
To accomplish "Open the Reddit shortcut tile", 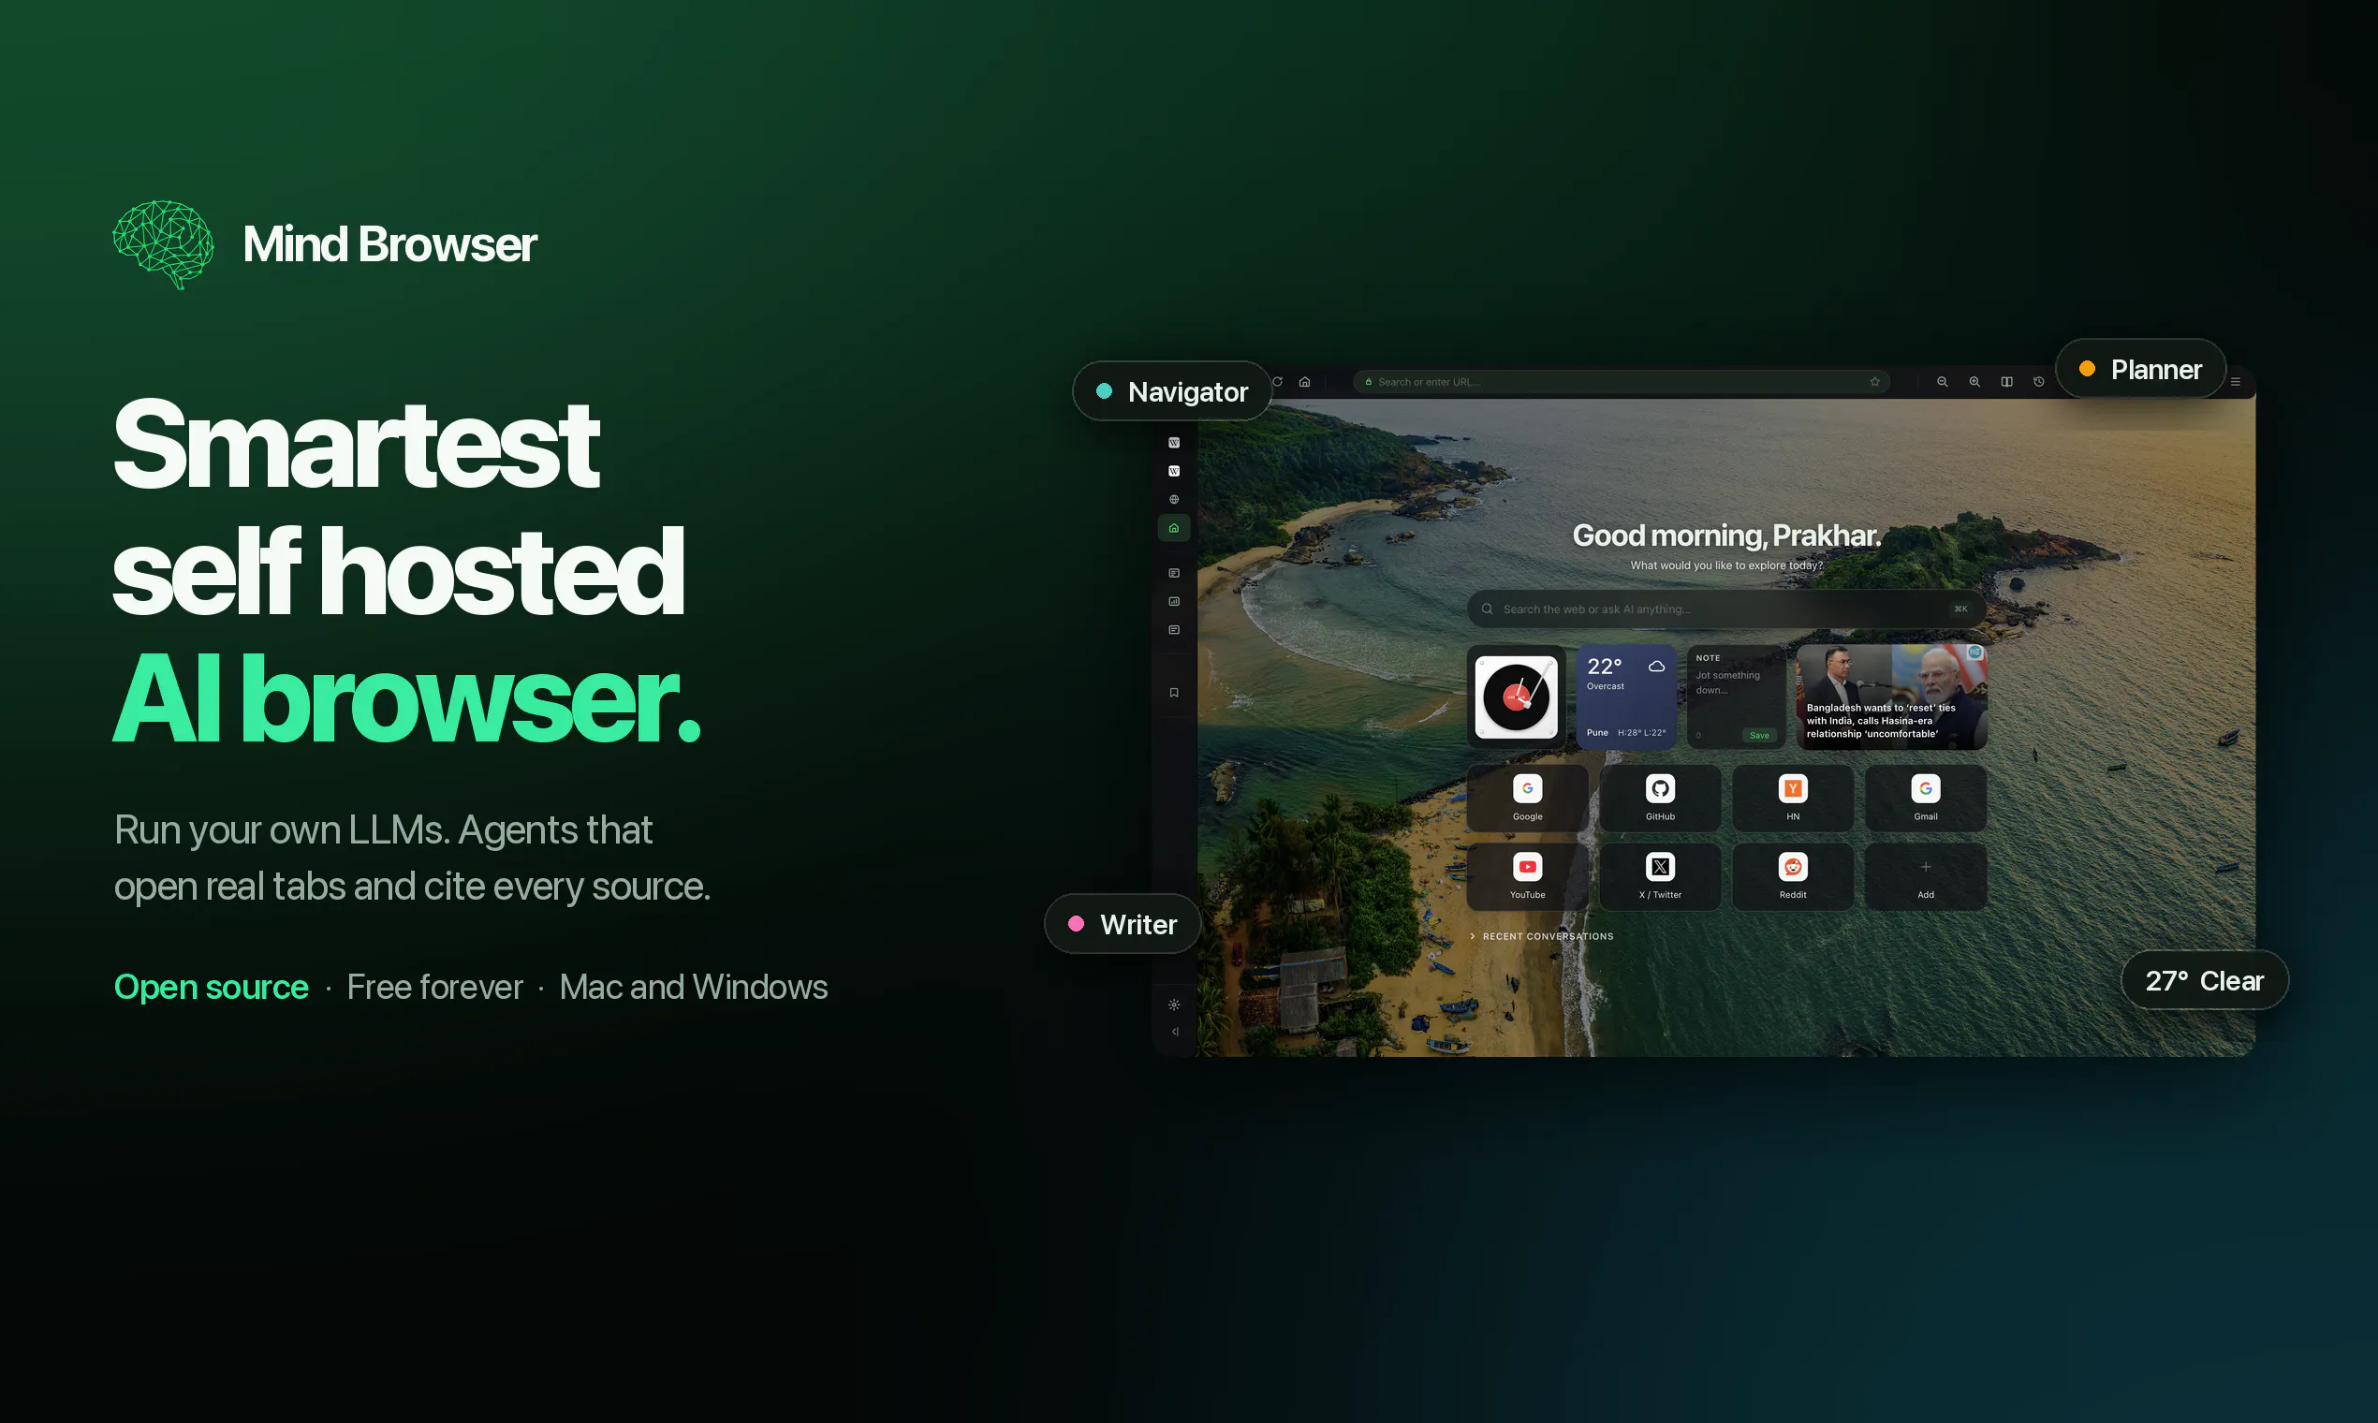I will [x=1793, y=876].
